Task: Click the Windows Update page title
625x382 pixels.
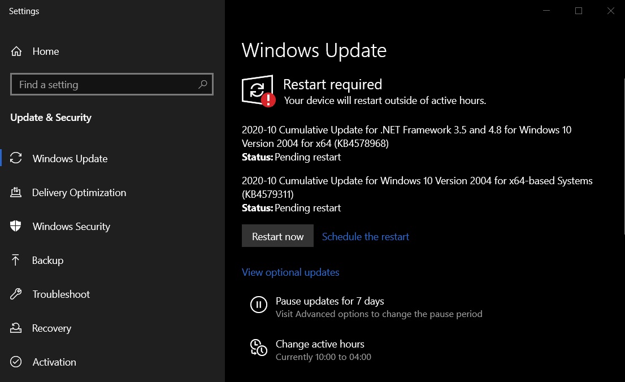Action: pos(314,50)
